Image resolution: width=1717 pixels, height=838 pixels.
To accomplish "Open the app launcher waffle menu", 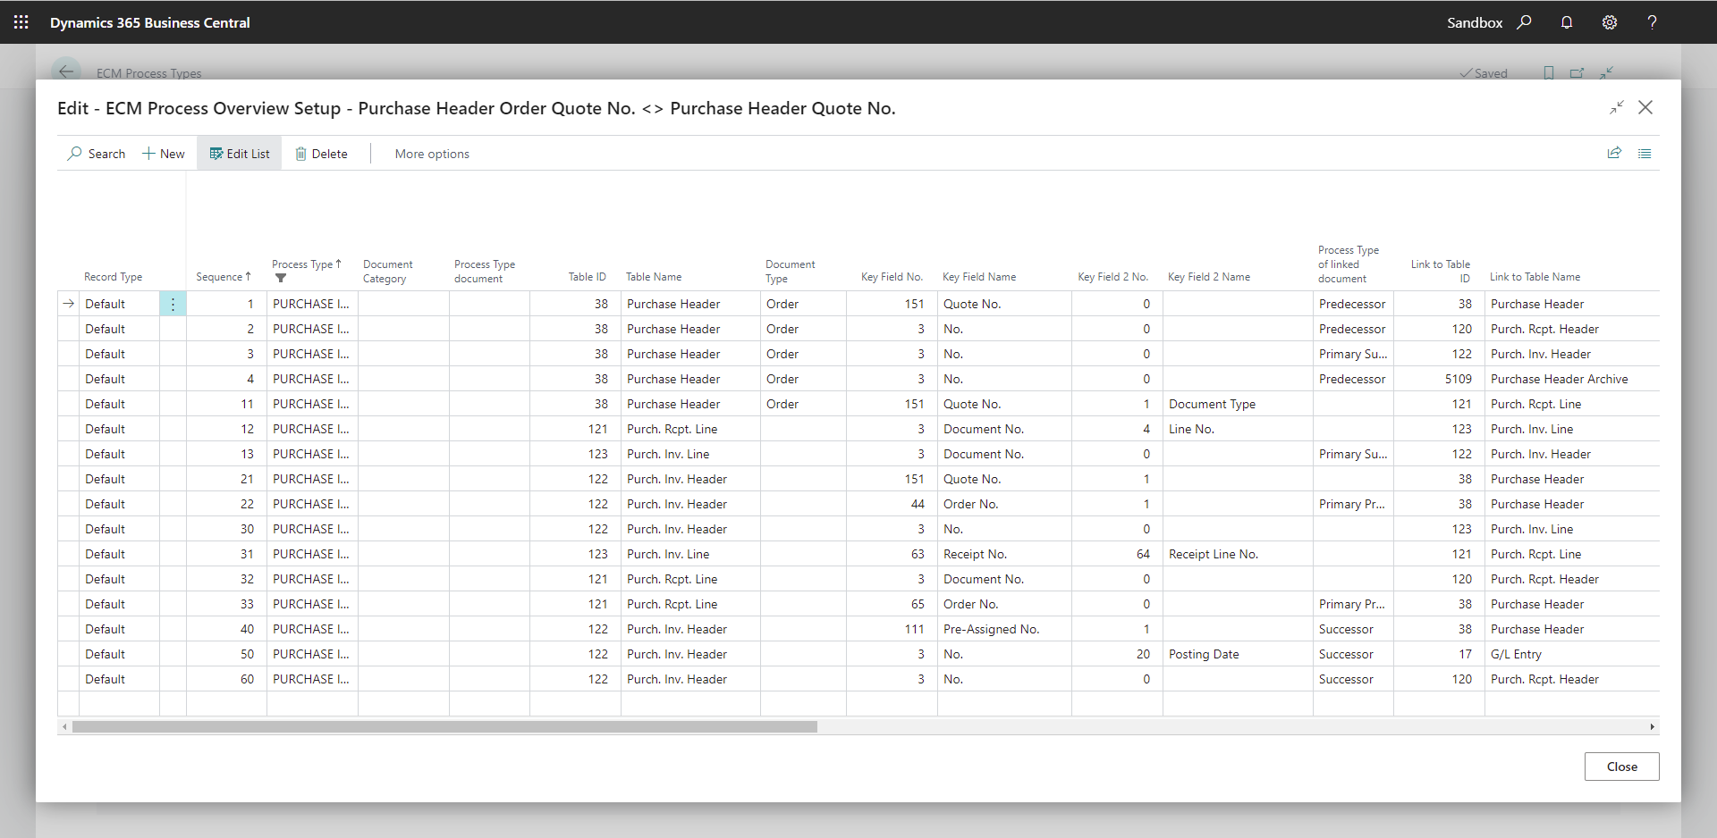I will click(x=21, y=22).
